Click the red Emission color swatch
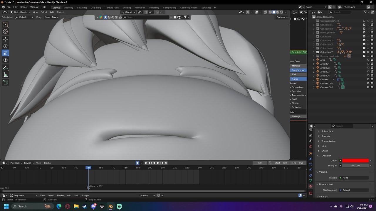This screenshot has width=376, height=211. coord(355,161)
